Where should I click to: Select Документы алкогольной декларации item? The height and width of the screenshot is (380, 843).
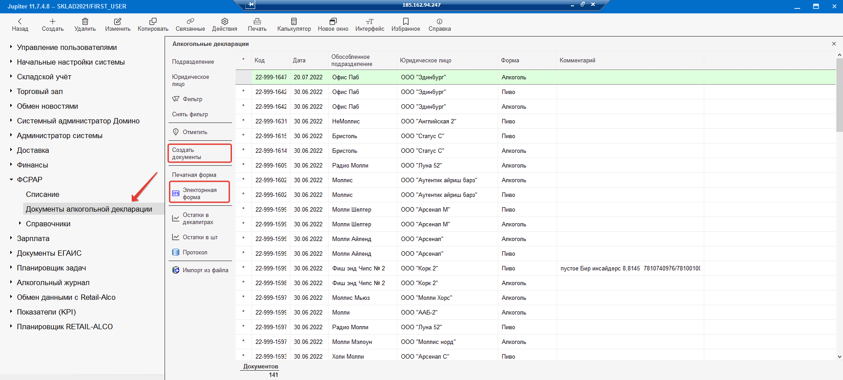coord(89,209)
